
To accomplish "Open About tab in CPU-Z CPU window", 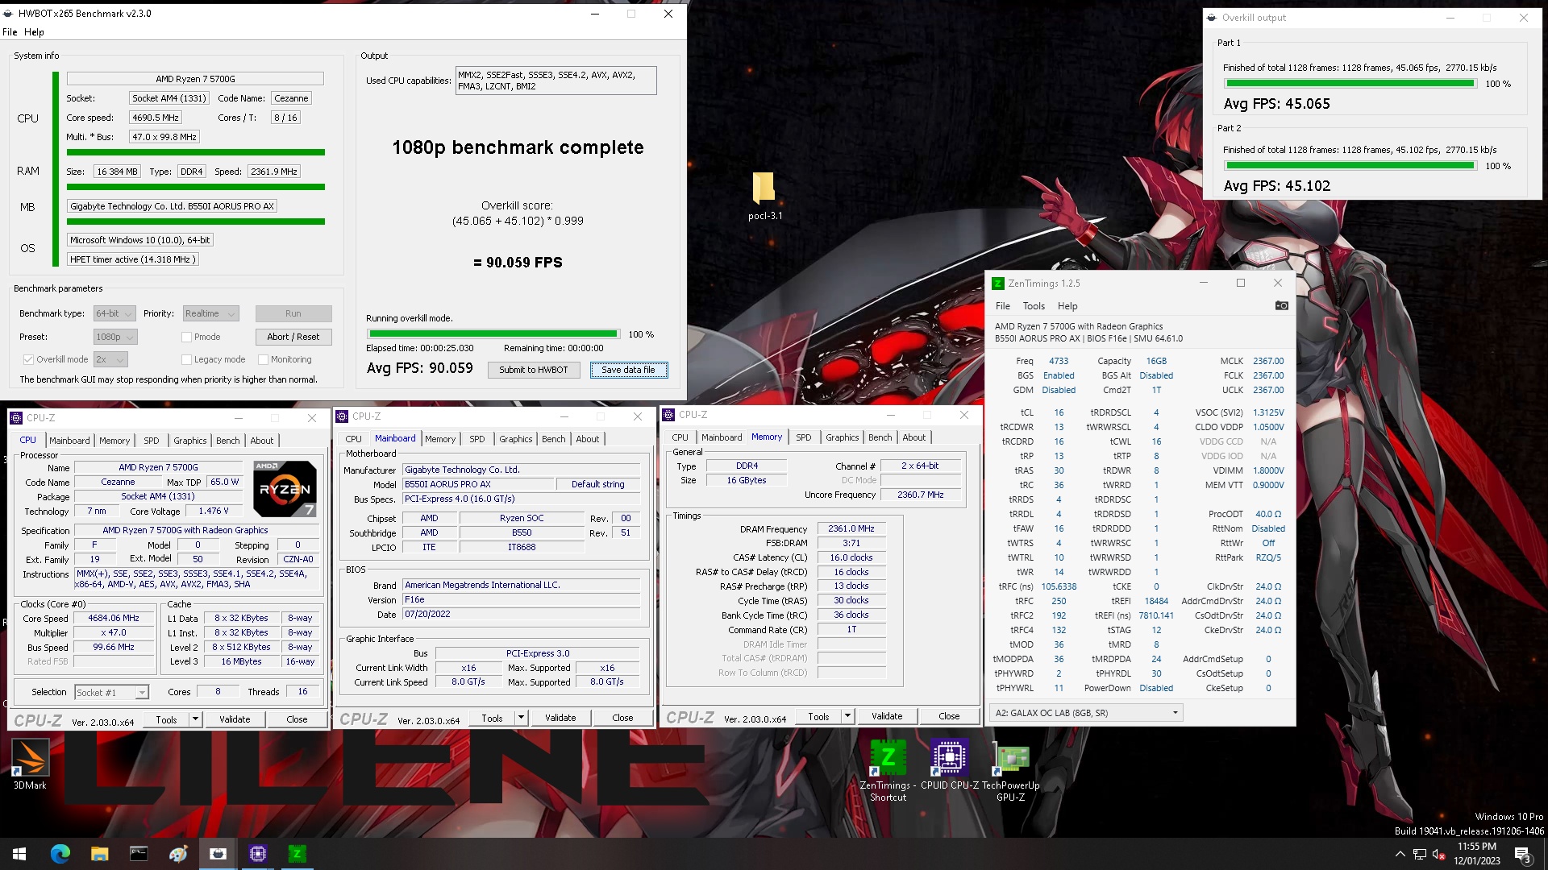I will (x=262, y=441).
